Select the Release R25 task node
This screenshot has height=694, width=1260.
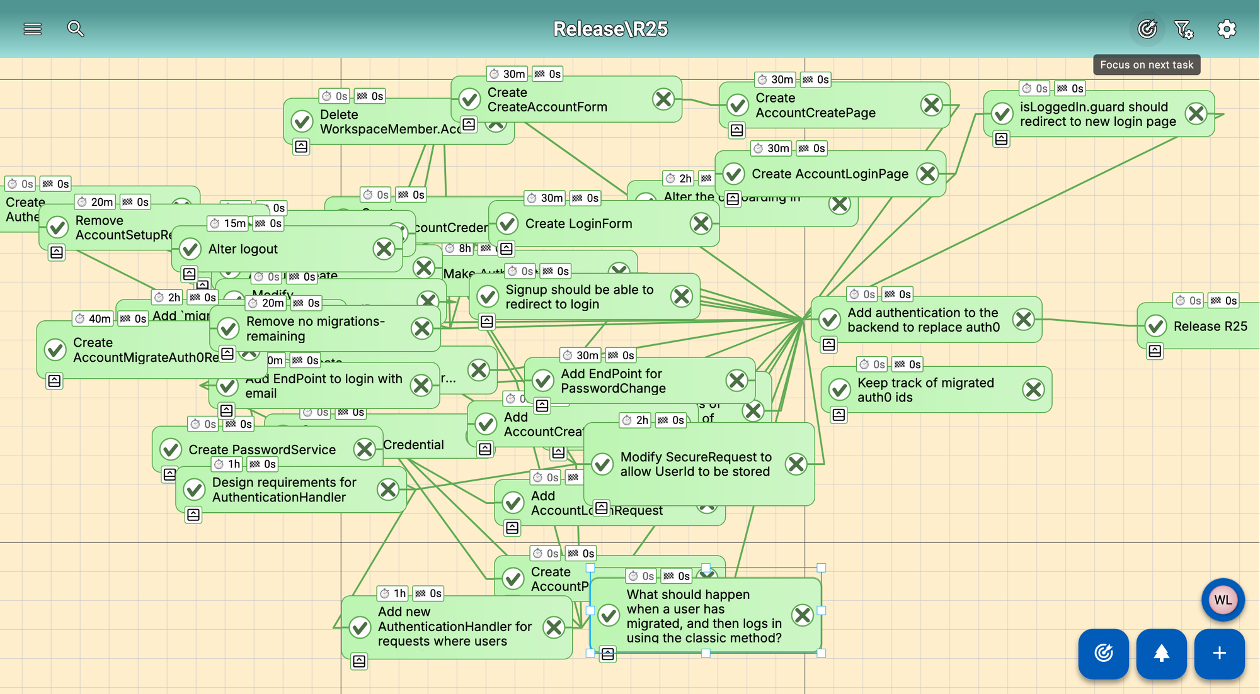point(1210,326)
